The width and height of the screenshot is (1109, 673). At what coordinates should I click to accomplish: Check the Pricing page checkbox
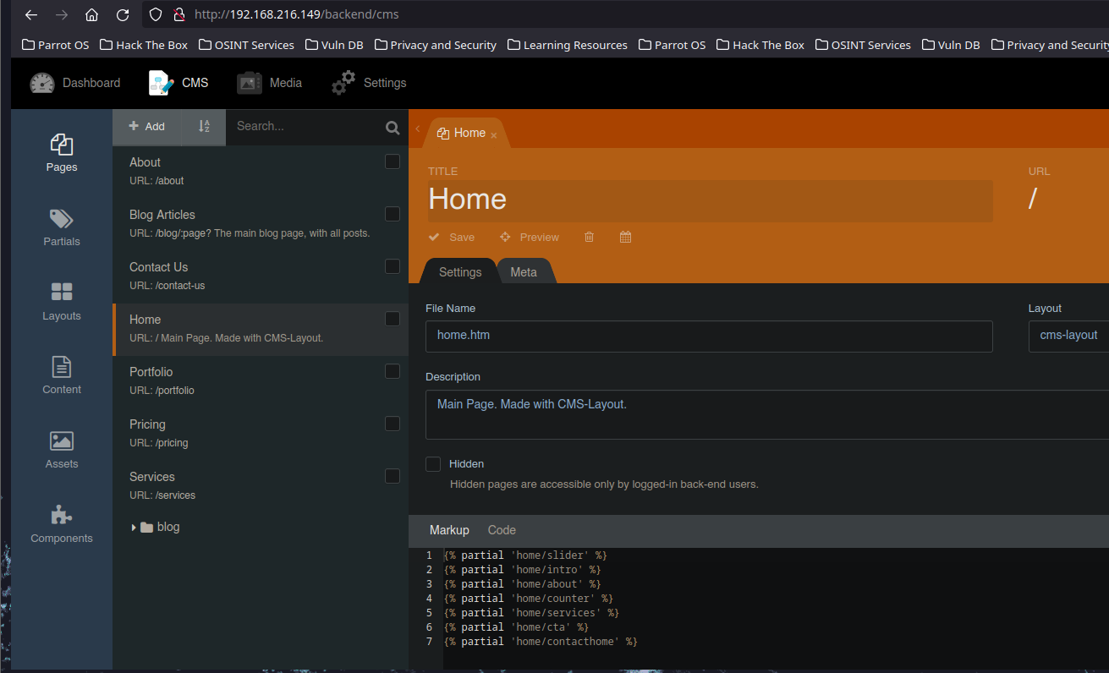pos(393,424)
